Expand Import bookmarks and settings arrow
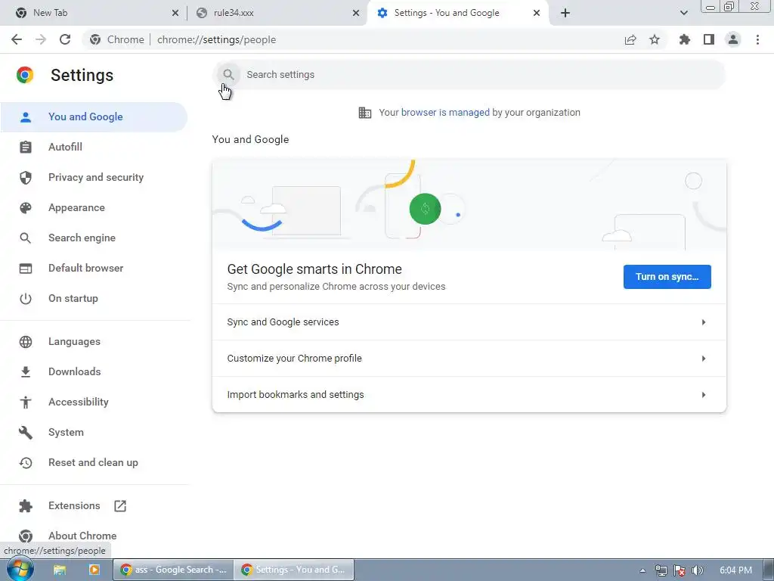 (704, 395)
